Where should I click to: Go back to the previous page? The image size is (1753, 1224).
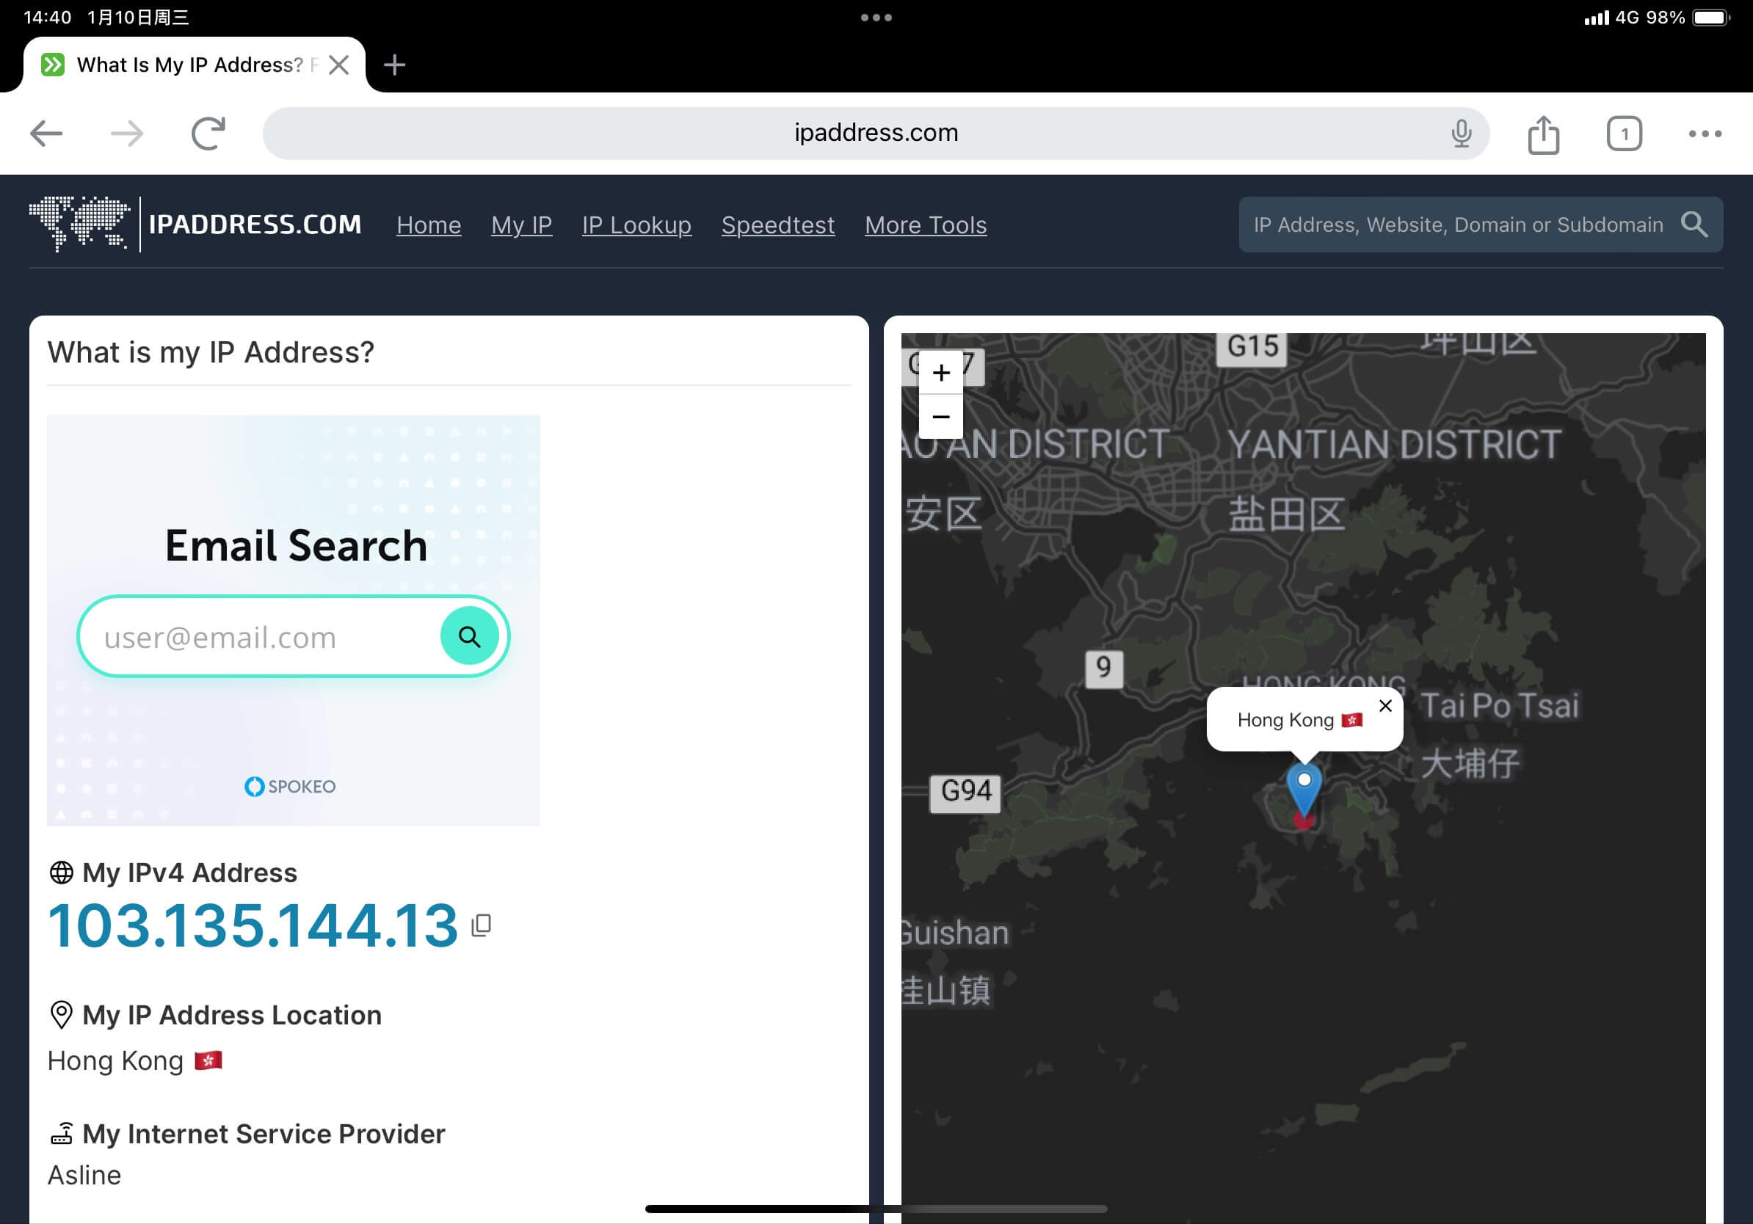[46, 134]
